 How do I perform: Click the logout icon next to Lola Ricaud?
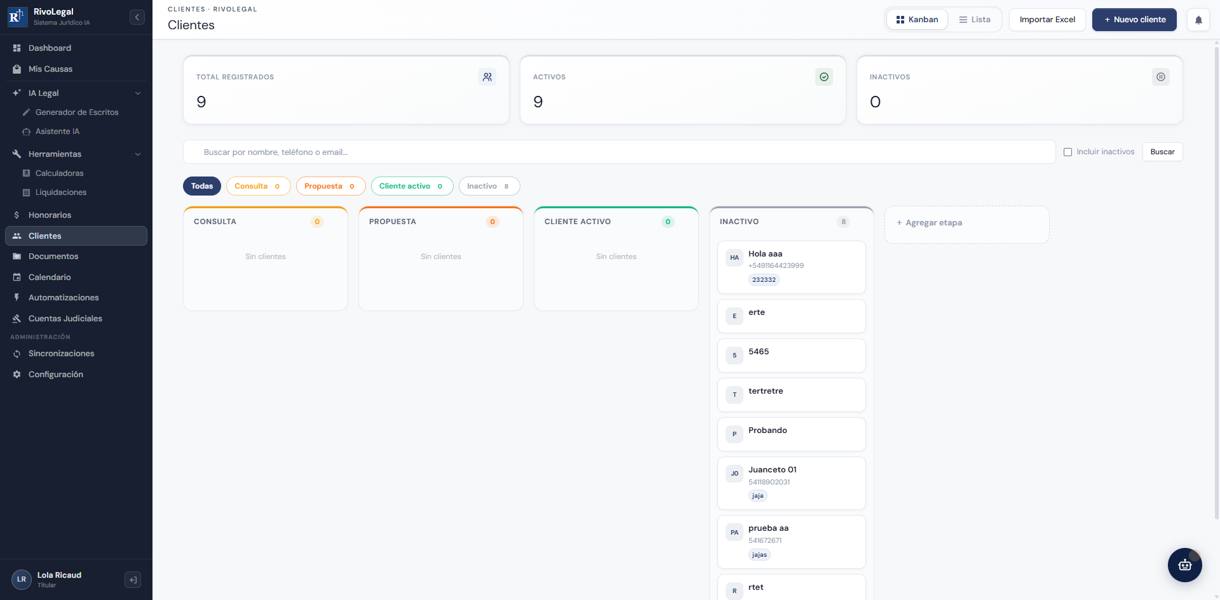point(133,580)
